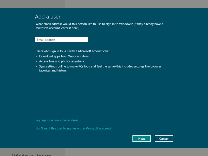Select the Download apps from Windows Store bullet
Image resolution: width=208 pixels, height=156 pixels.
point(64,56)
